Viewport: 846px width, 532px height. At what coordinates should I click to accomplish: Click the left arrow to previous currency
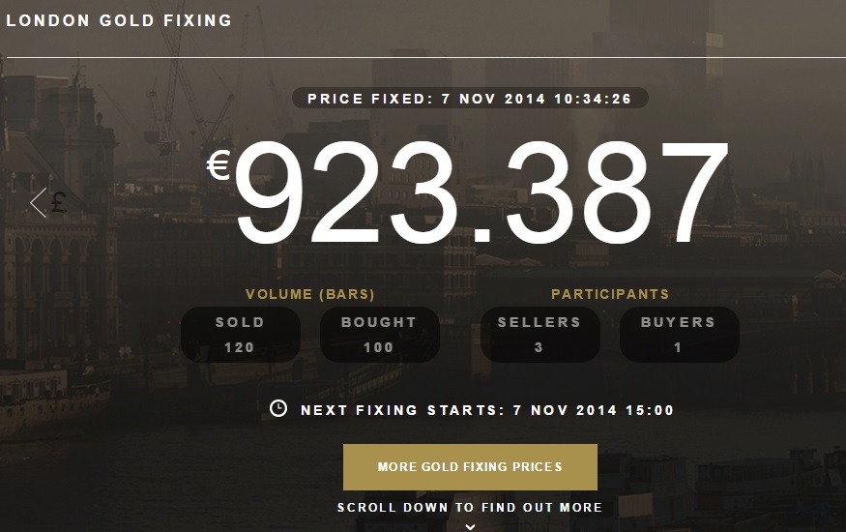(39, 203)
